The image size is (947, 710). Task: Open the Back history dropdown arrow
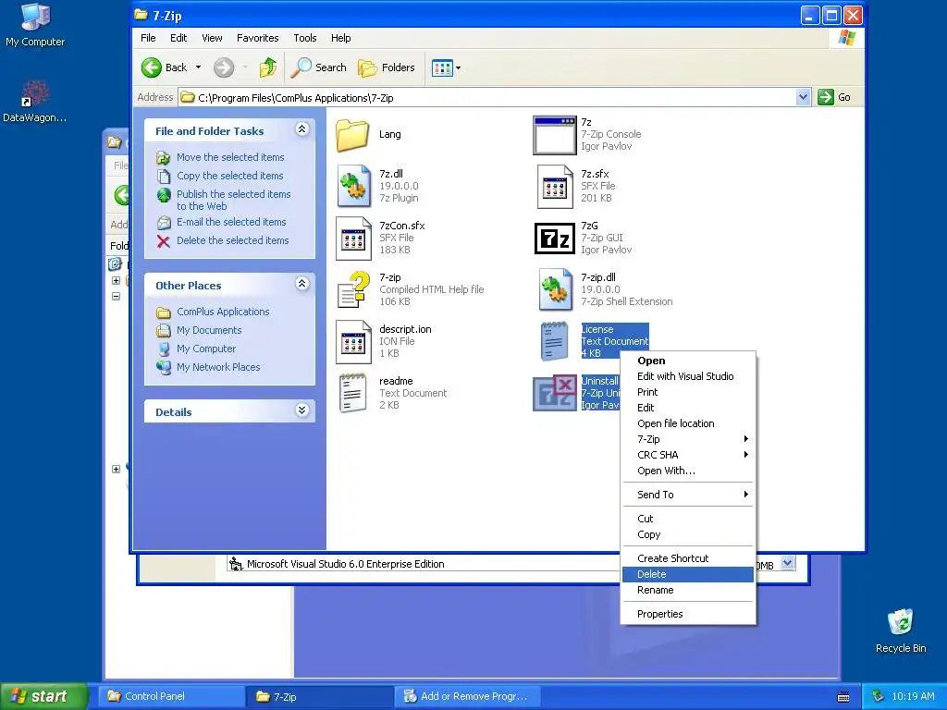pyautogui.click(x=198, y=67)
